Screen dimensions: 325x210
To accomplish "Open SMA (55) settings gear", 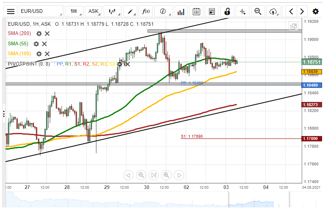I will click(36, 44).
